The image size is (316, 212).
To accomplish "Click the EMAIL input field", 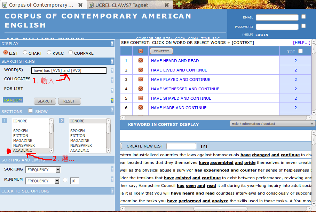I will tap(277, 17).
